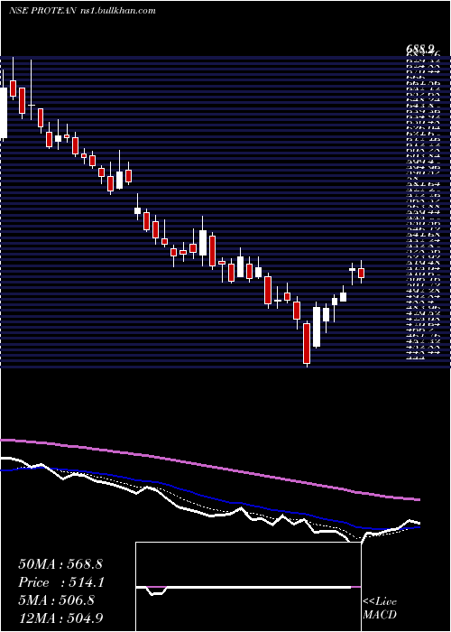Click the MACD indicator panel box
Viewport: 451px width, 632px height.
[248, 587]
